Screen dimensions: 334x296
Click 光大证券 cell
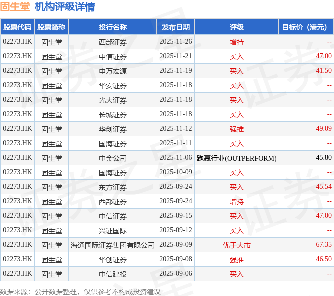(x=113, y=100)
